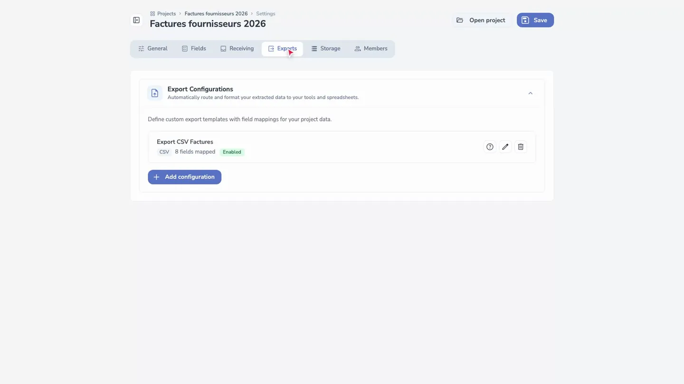Open Factures fournisseurs 2026 breadcrumb link
The height and width of the screenshot is (384, 684).
tap(216, 14)
